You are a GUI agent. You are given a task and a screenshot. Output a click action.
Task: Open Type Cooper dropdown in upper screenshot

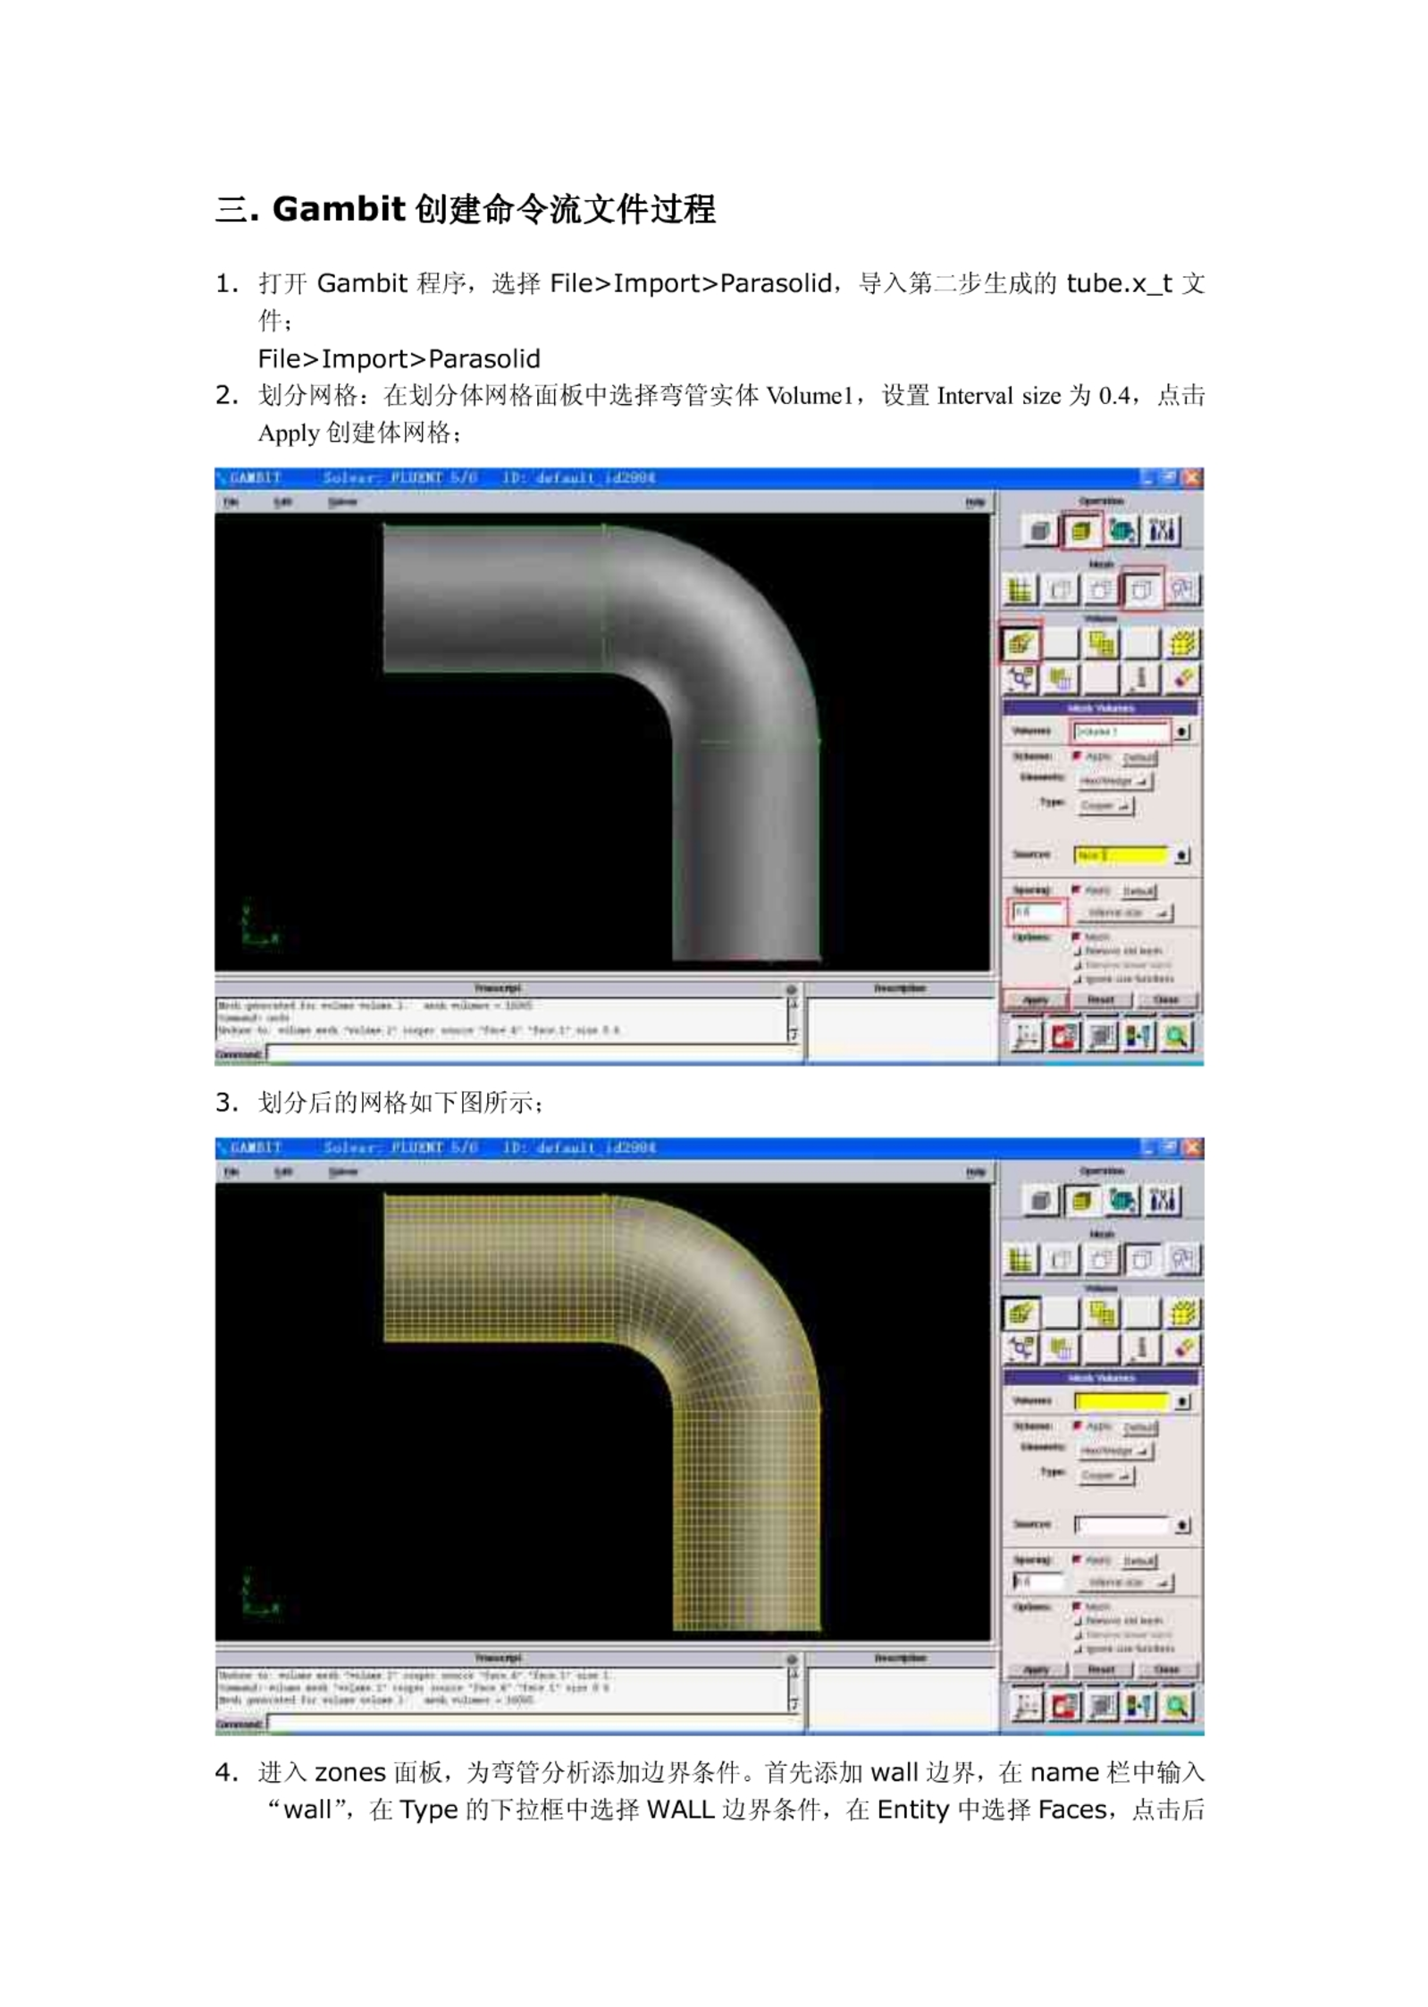(1105, 806)
